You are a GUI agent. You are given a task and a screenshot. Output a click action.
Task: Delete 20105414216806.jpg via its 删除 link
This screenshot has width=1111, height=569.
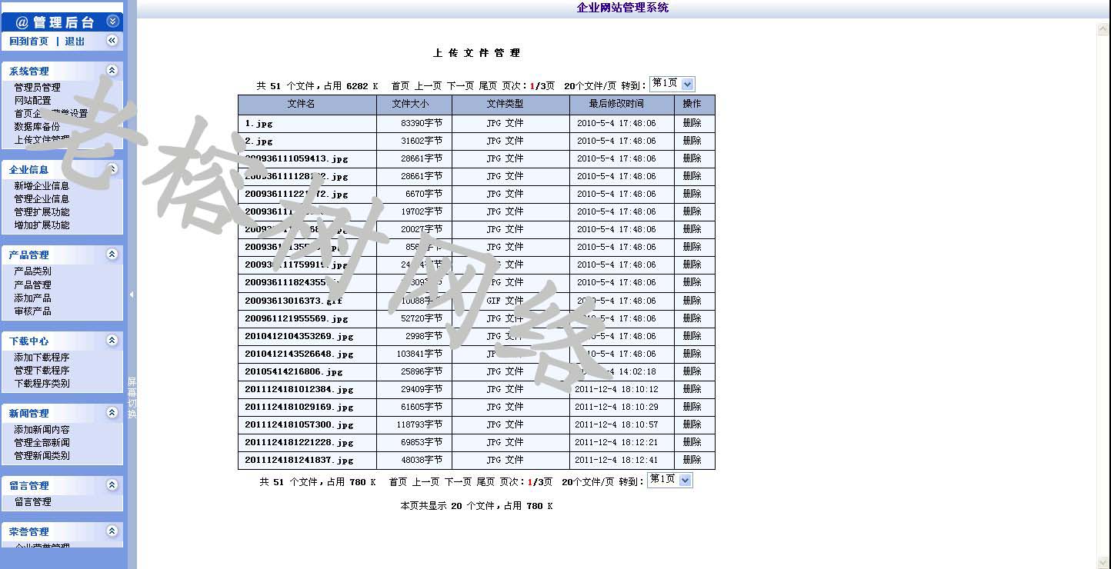[692, 371]
